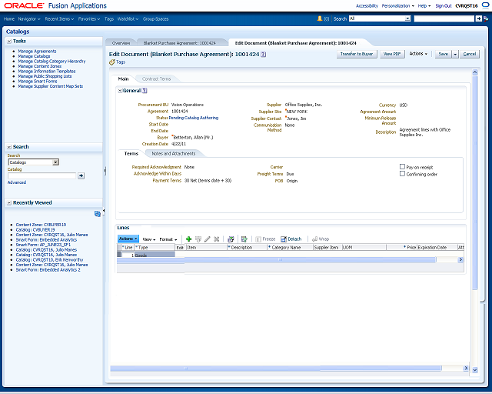Open the Manage Smart Forms task
Image resolution: width=492 pixels, height=394 pixels.
pos(38,82)
